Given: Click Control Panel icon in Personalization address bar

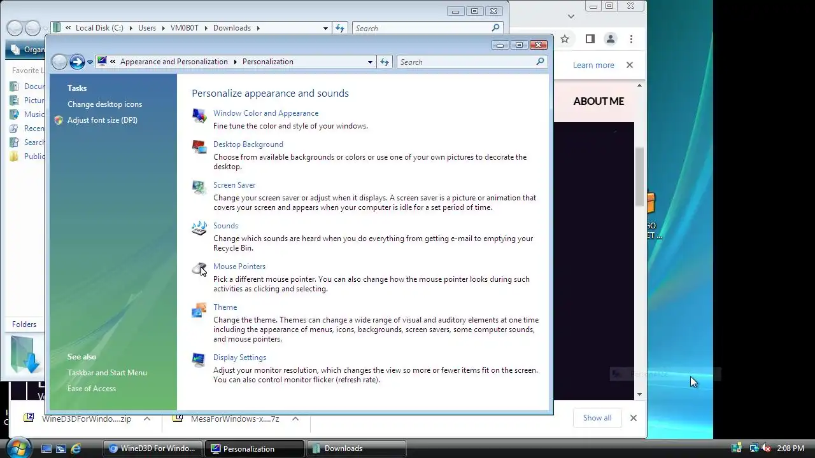Looking at the screenshot, I should point(102,62).
